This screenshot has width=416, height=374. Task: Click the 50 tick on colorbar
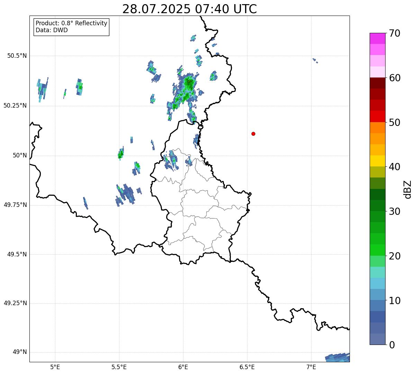point(395,122)
